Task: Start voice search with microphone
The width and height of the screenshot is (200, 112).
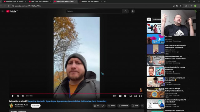Action: pyautogui.click(x=132, y=11)
